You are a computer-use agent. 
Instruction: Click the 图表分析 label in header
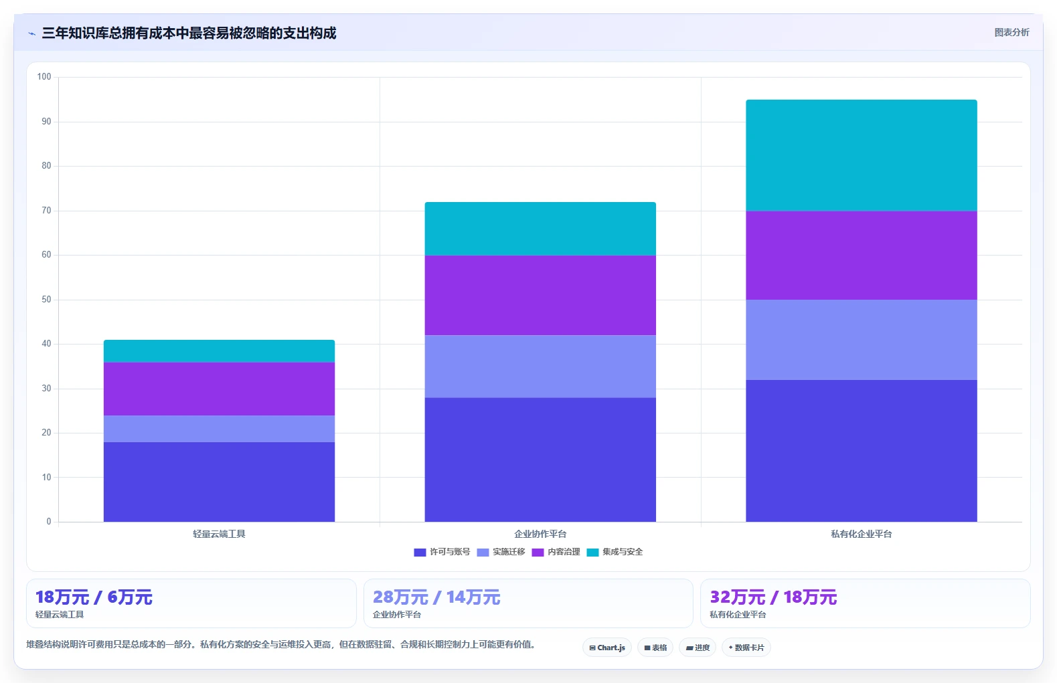[1011, 32]
